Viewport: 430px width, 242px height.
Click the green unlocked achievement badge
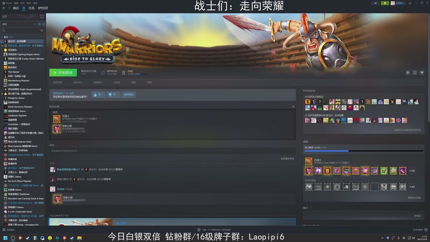click(384, 170)
